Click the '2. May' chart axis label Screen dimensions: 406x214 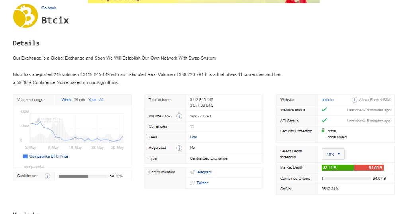click(x=31, y=148)
